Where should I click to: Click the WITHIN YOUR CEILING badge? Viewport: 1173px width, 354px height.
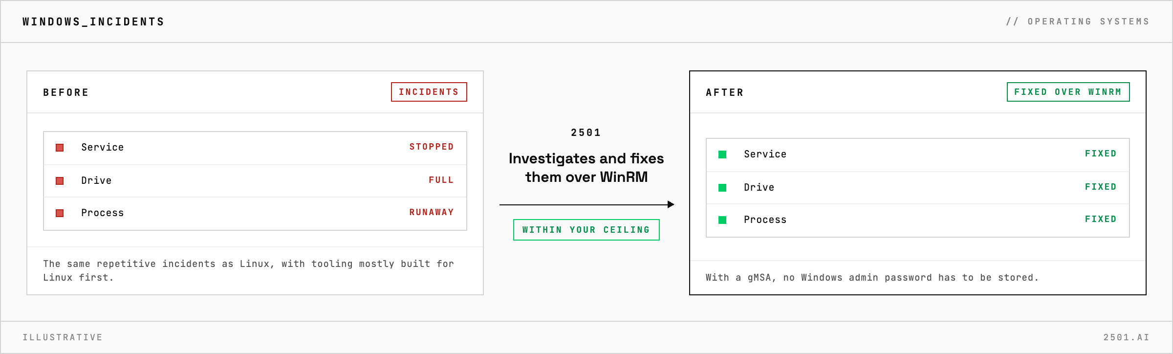(x=586, y=230)
